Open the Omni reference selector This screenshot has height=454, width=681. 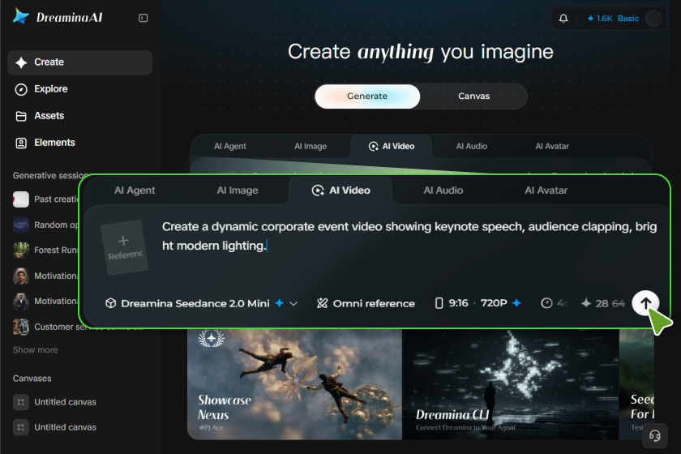(366, 303)
